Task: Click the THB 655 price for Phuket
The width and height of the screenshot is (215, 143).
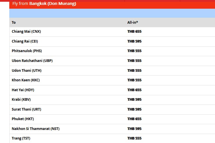Action: pos(134,119)
